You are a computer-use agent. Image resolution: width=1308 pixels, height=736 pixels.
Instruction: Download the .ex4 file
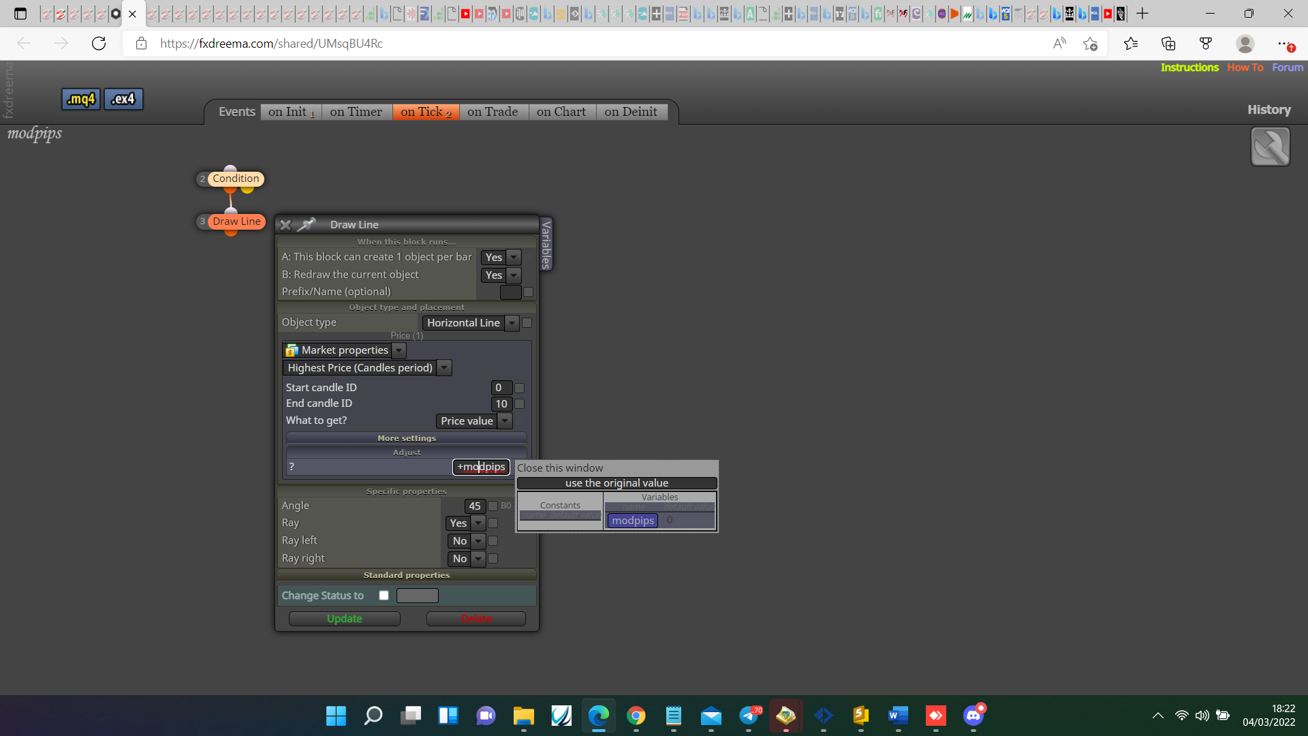coord(123,99)
